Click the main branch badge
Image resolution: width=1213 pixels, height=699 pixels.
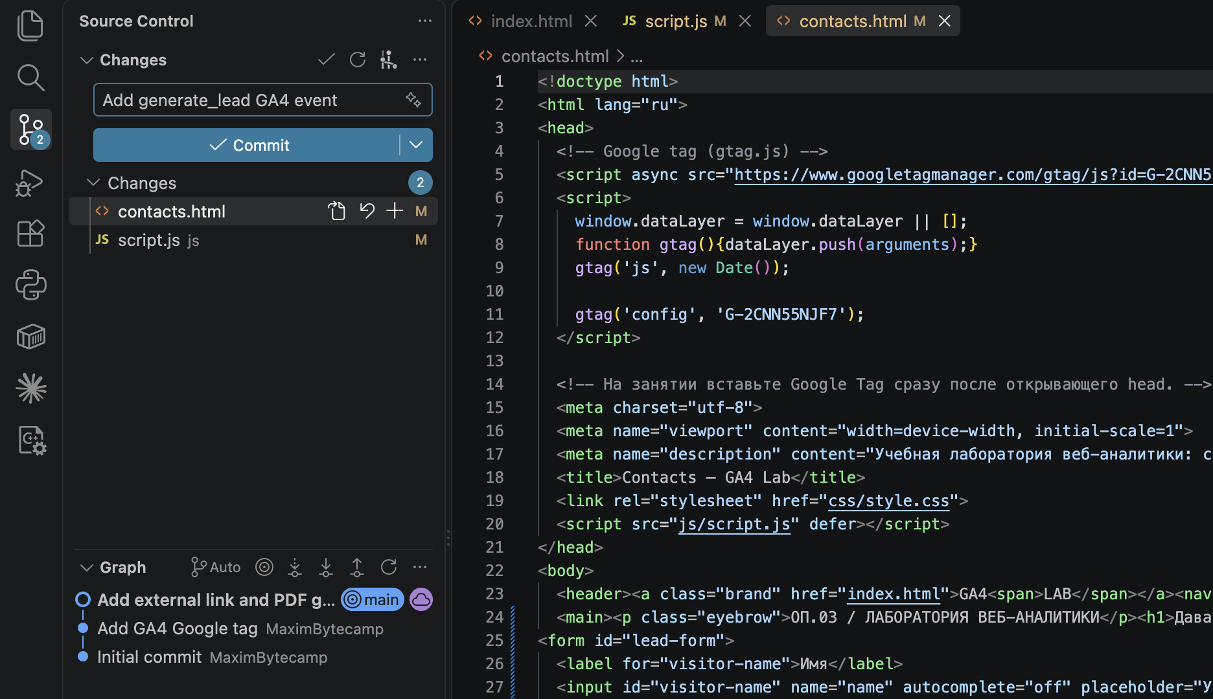373,600
